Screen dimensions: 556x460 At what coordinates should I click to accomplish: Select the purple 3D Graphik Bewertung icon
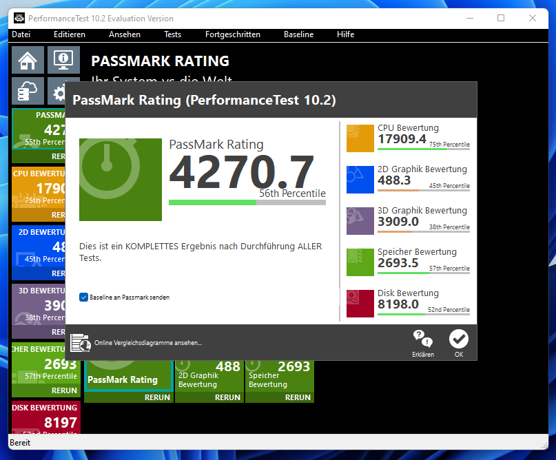[x=359, y=221]
